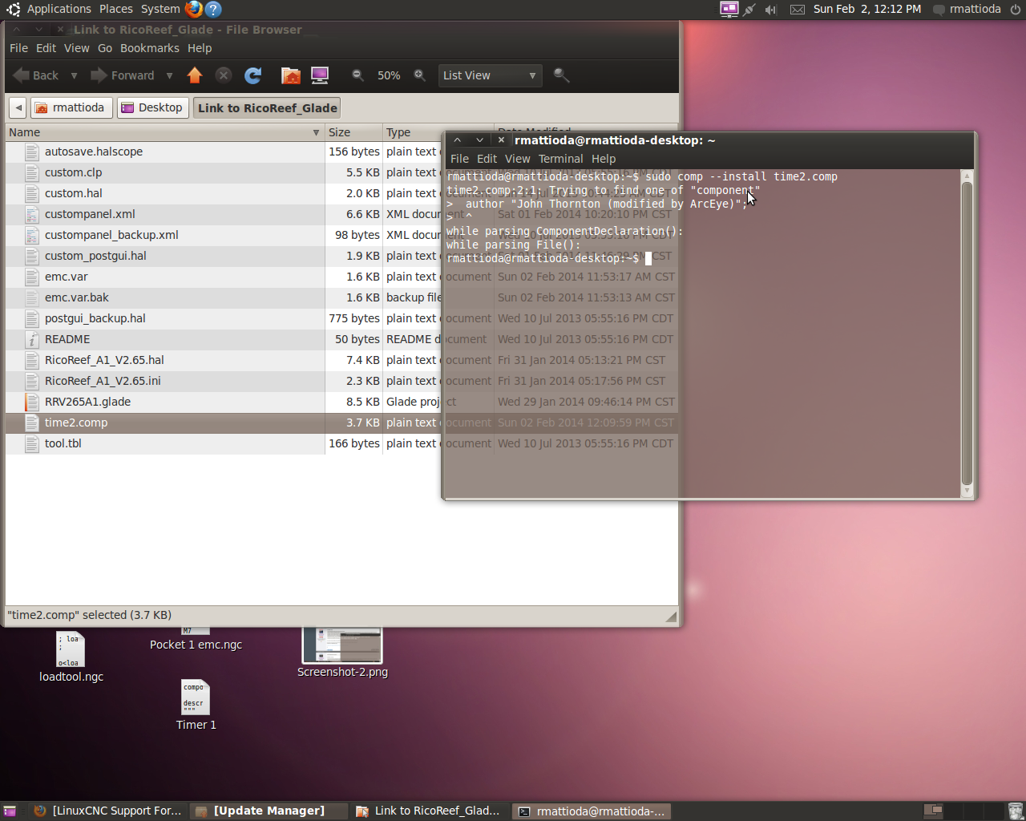Open the System menu in top panel
The width and height of the screenshot is (1026, 821).
pos(160,9)
